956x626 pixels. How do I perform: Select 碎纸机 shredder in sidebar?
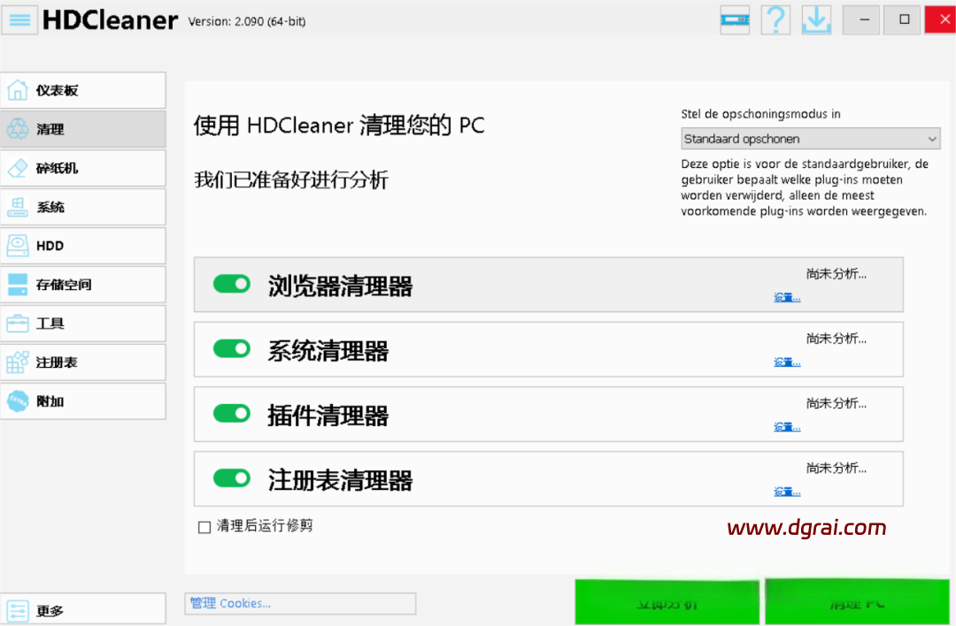[83, 168]
